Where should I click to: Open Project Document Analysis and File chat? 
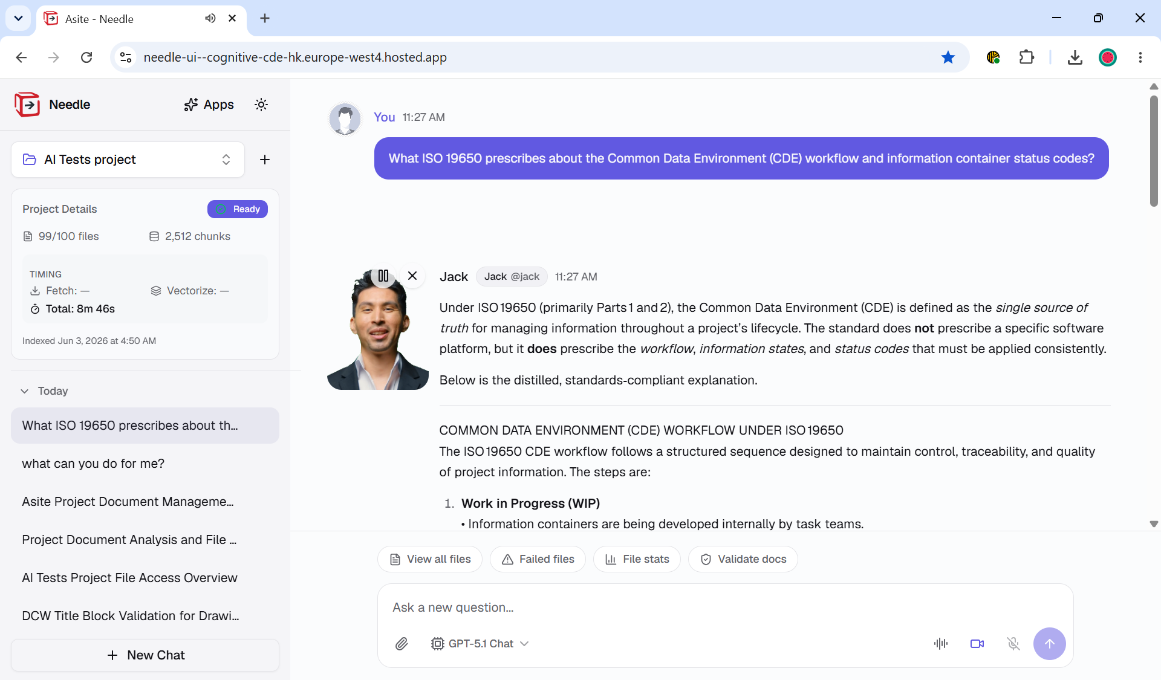145,540
